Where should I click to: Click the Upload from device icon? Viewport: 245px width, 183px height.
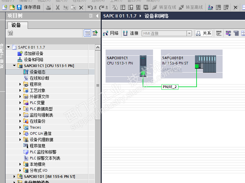coord(131,7)
